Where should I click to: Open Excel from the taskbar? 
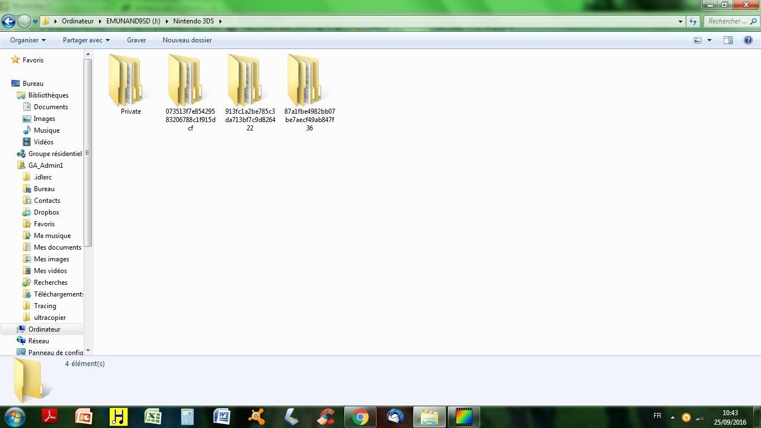click(153, 416)
